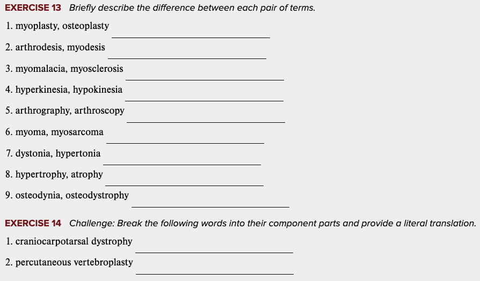Image resolution: width=480 pixels, height=281 pixels.
Task: Click the term "craniocarpotarsal dystrophy"
Action: coord(74,241)
